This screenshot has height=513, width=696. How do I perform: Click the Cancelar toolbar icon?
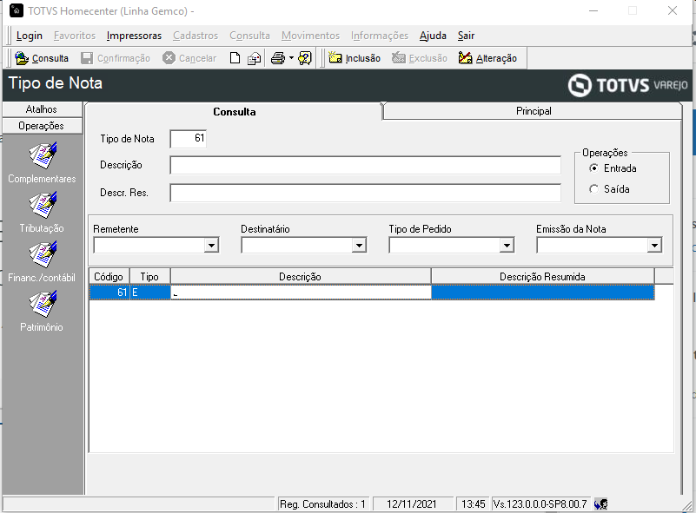[169, 58]
